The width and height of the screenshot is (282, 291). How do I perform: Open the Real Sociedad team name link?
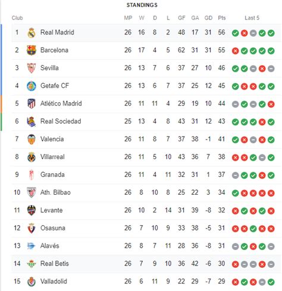61,121
